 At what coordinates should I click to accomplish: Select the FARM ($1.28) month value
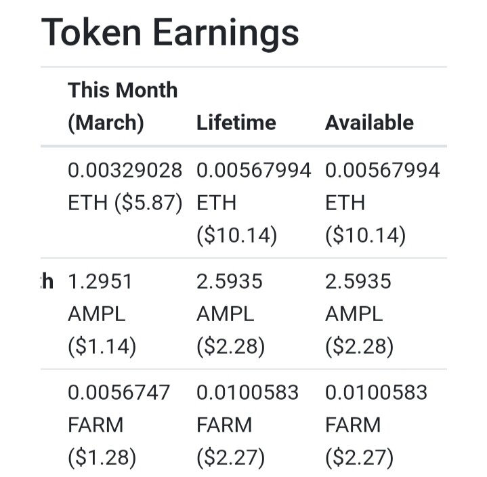tap(102, 458)
